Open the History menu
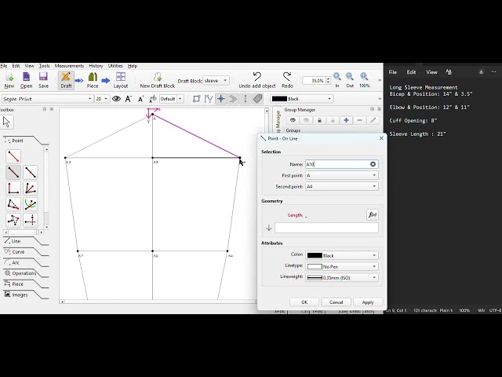 pyautogui.click(x=96, y=66)
